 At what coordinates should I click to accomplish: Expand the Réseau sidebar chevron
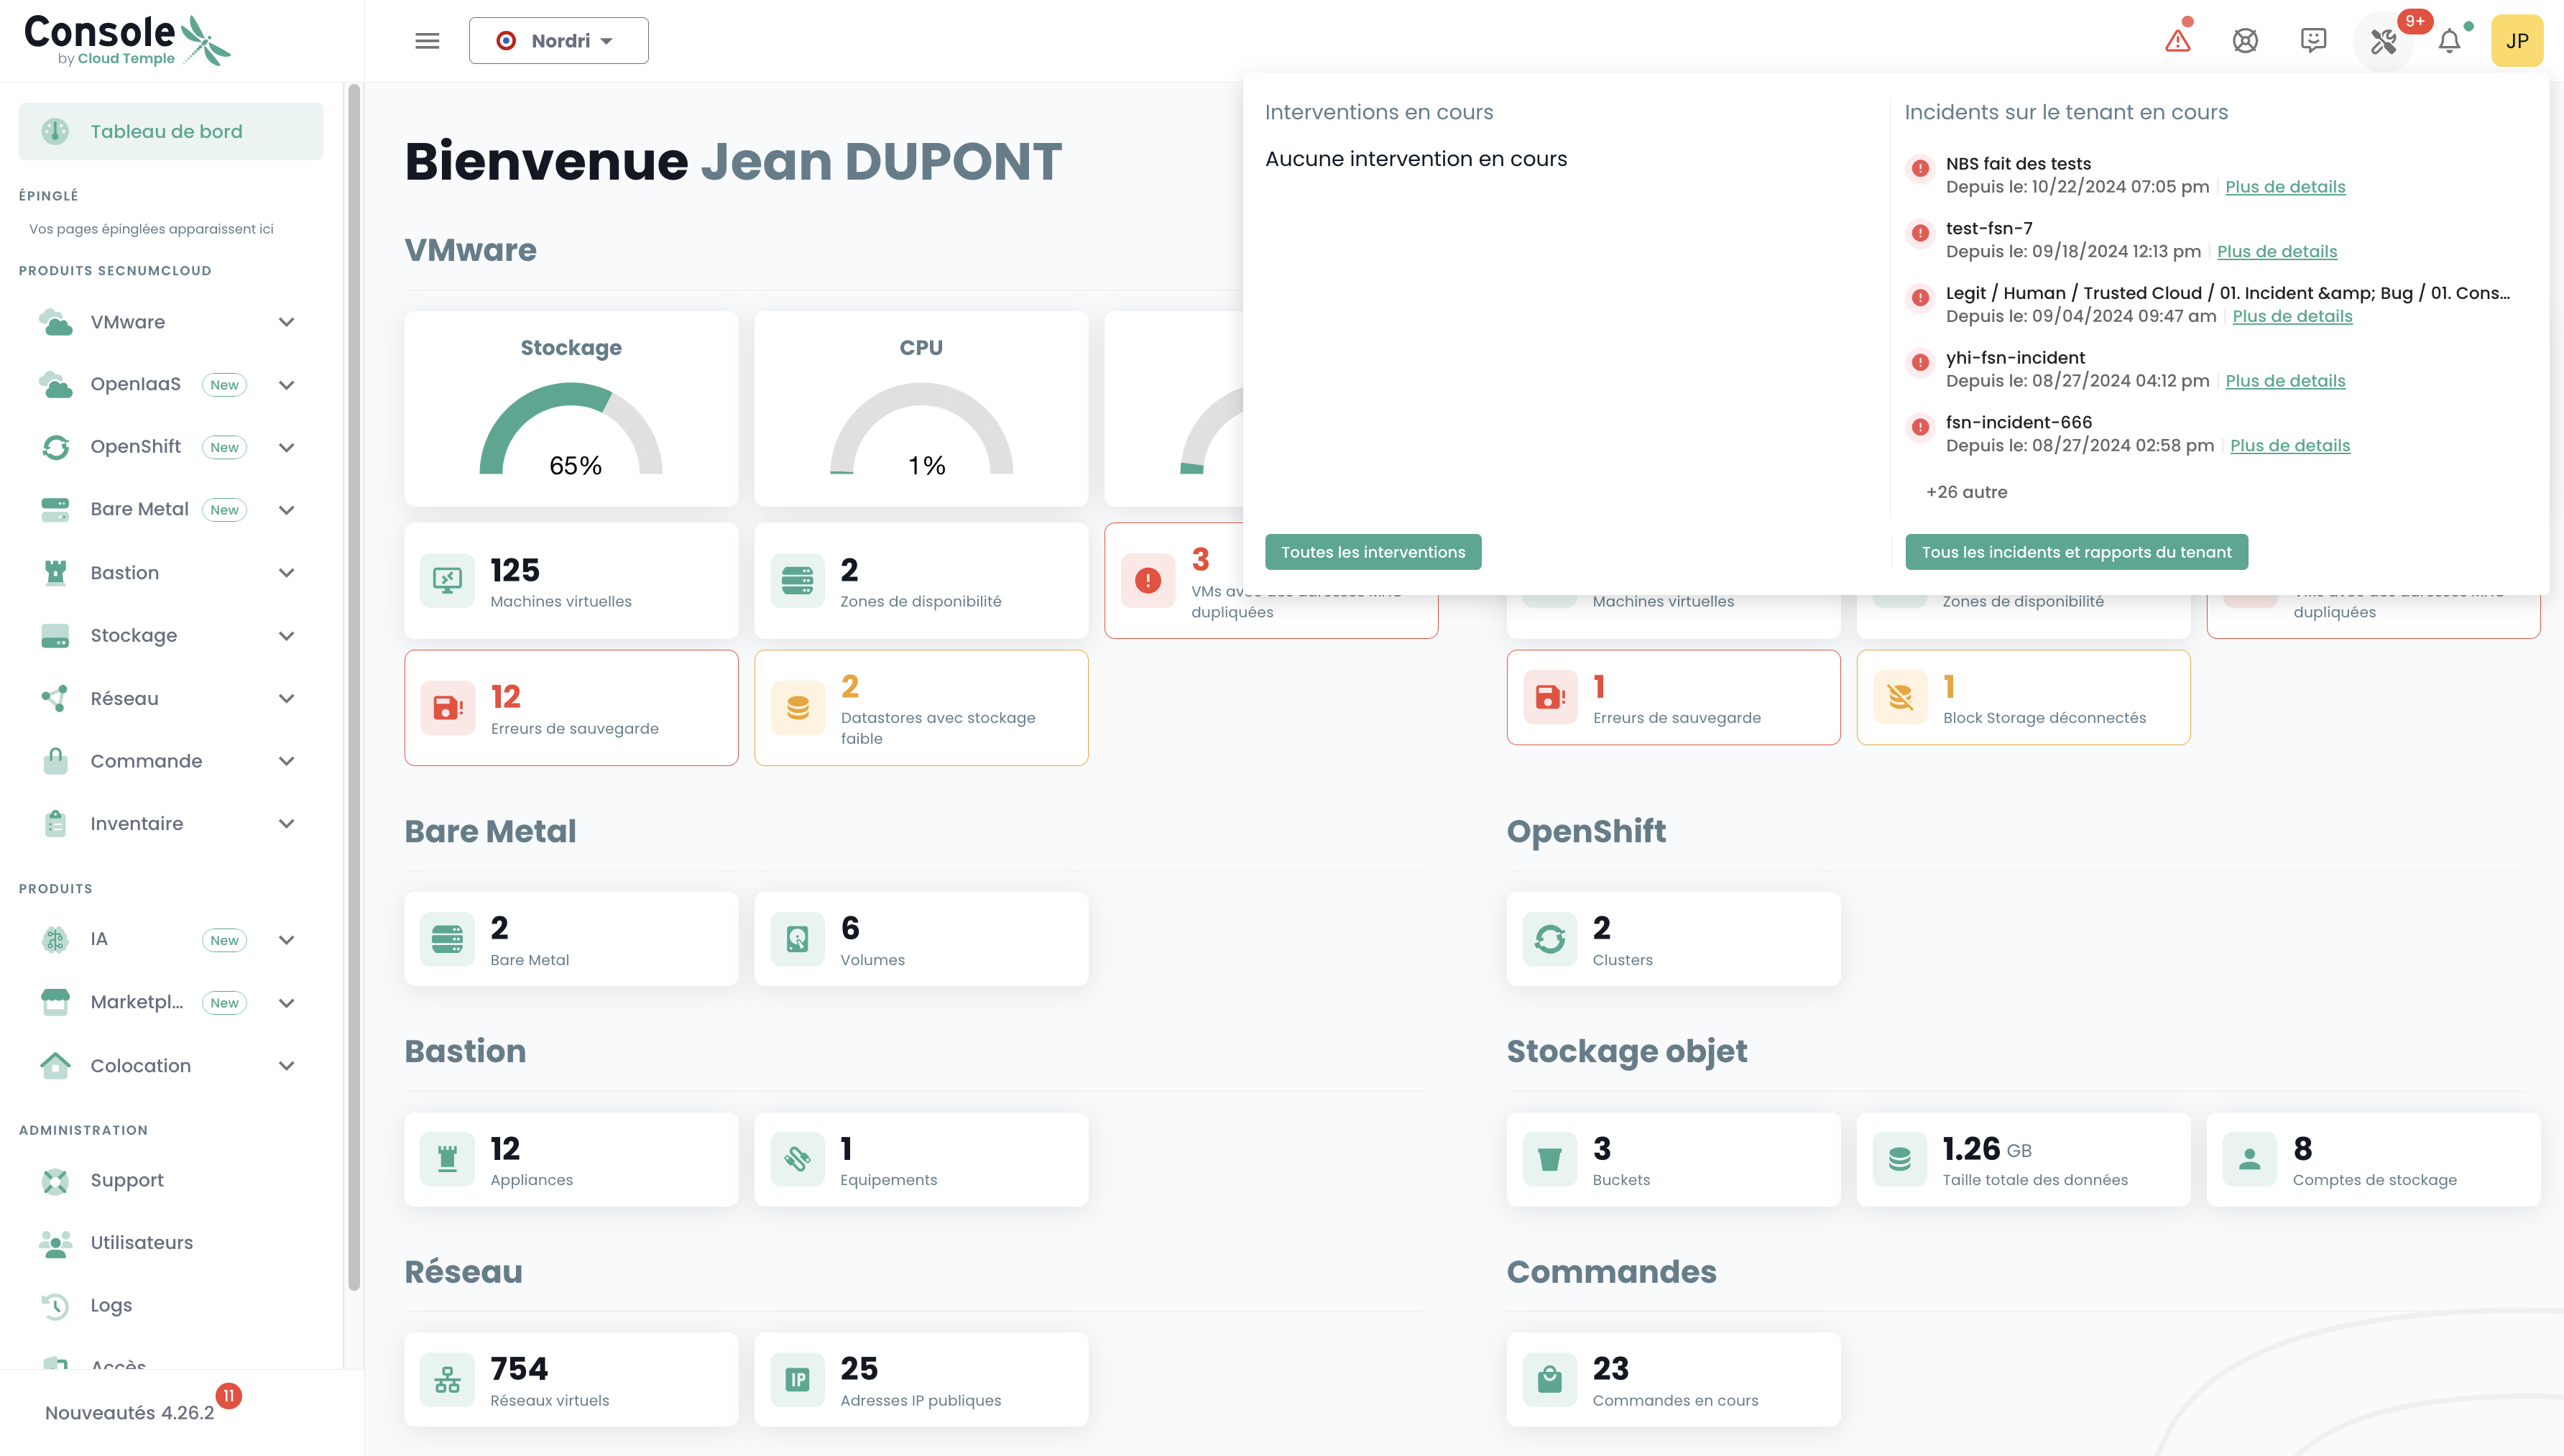(286, 698)
